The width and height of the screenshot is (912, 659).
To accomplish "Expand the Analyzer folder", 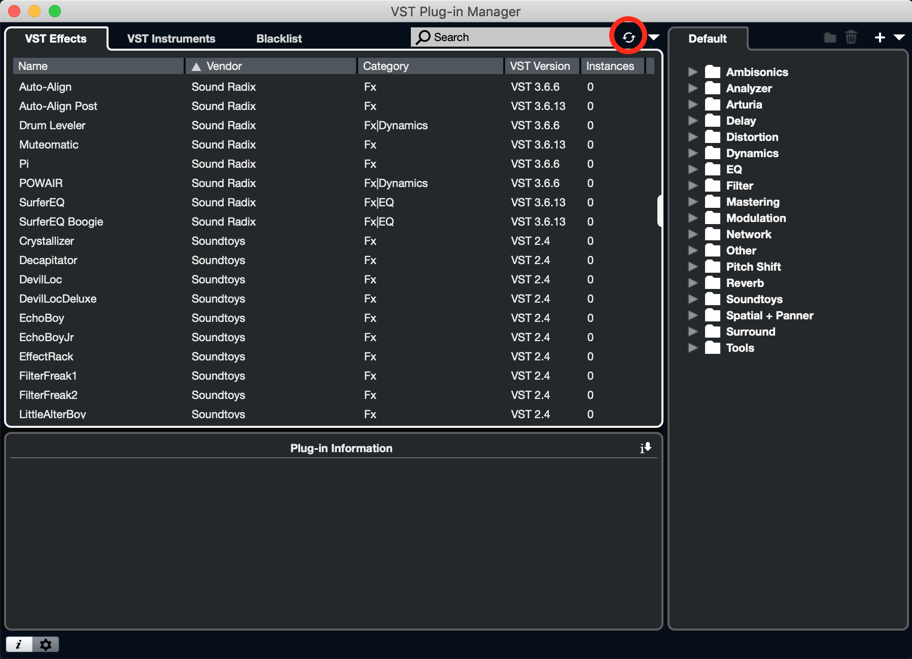I will 693,88.
